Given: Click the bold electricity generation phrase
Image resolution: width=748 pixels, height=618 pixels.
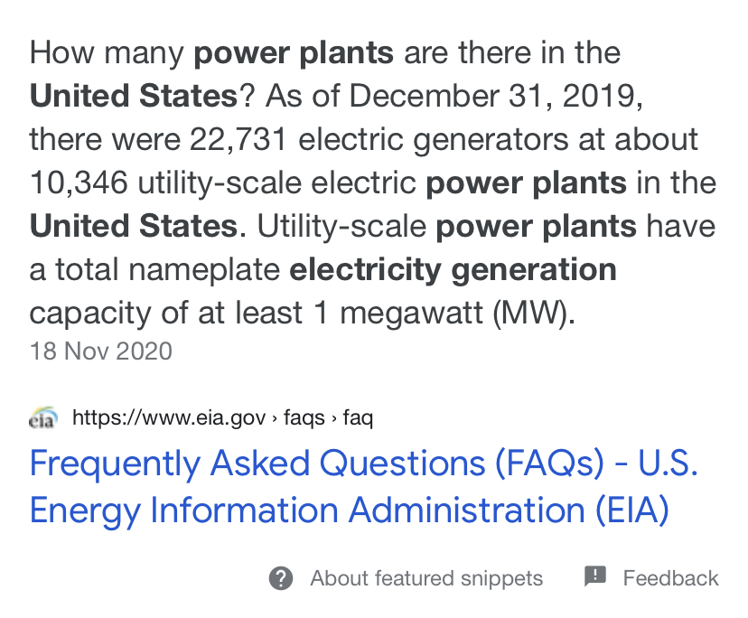Looking at the screenshot, I should point(453,270).
